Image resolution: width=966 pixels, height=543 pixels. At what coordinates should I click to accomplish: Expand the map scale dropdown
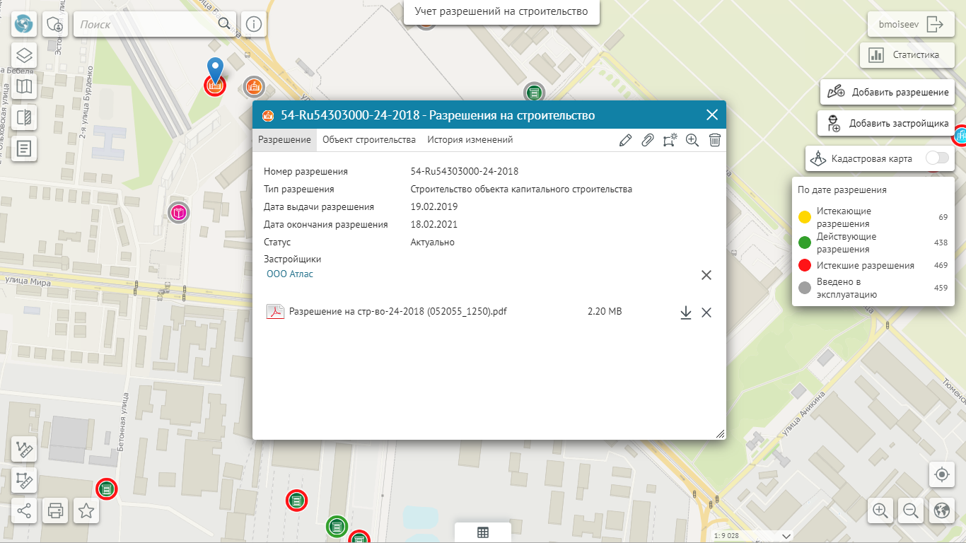coord(786,535)
